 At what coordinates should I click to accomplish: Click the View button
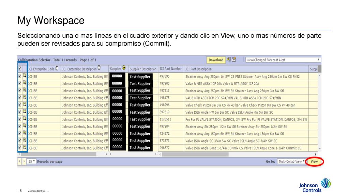[x=314, y=162]
